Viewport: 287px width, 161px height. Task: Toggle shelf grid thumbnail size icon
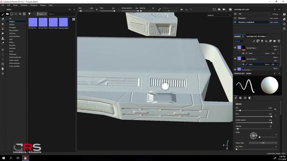[74, 19]
